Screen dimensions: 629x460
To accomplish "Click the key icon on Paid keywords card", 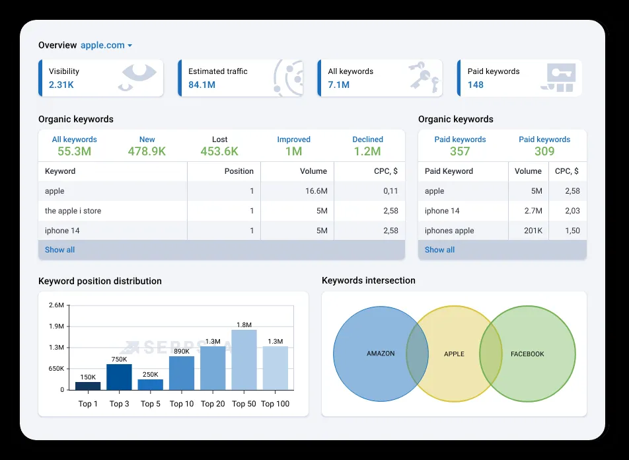I will click(x=559, y=75).
